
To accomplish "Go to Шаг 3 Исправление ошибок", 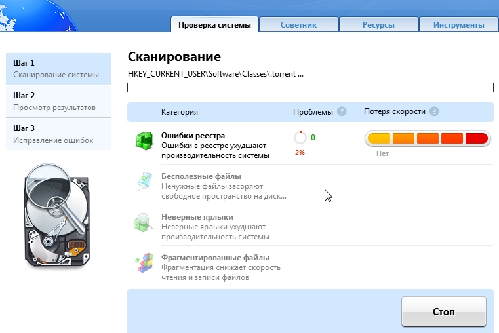I will (58, 134).
